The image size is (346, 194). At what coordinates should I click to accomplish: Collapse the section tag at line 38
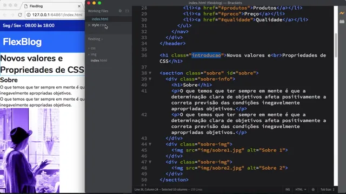coord(150,73)
